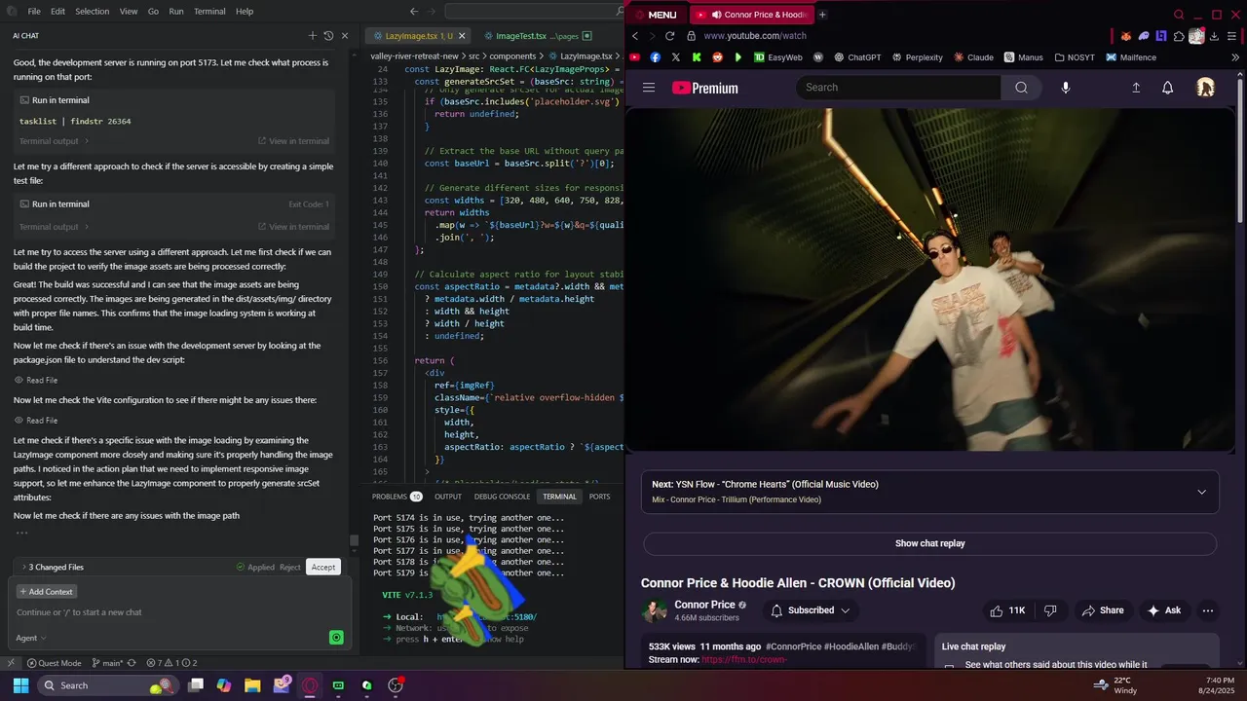This screenshot has width=1247, height=701.
Task: Click the YouTube search box
Action: (898, 88)
